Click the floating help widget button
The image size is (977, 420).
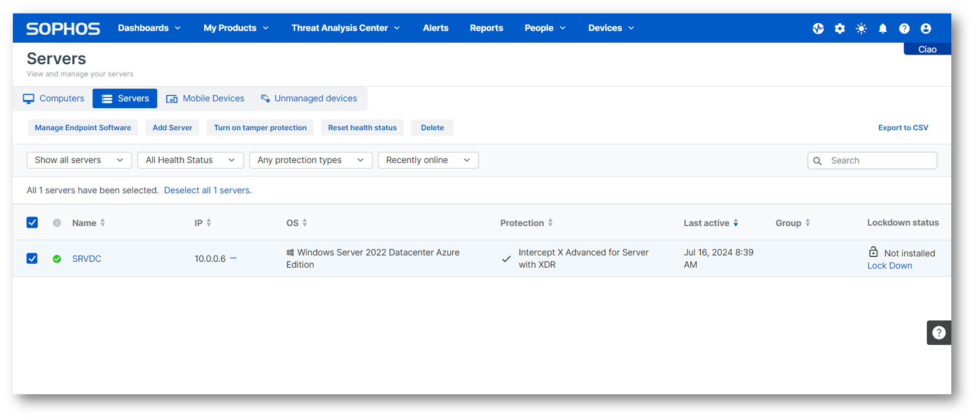pyautogui.click(x=939, y=333)
